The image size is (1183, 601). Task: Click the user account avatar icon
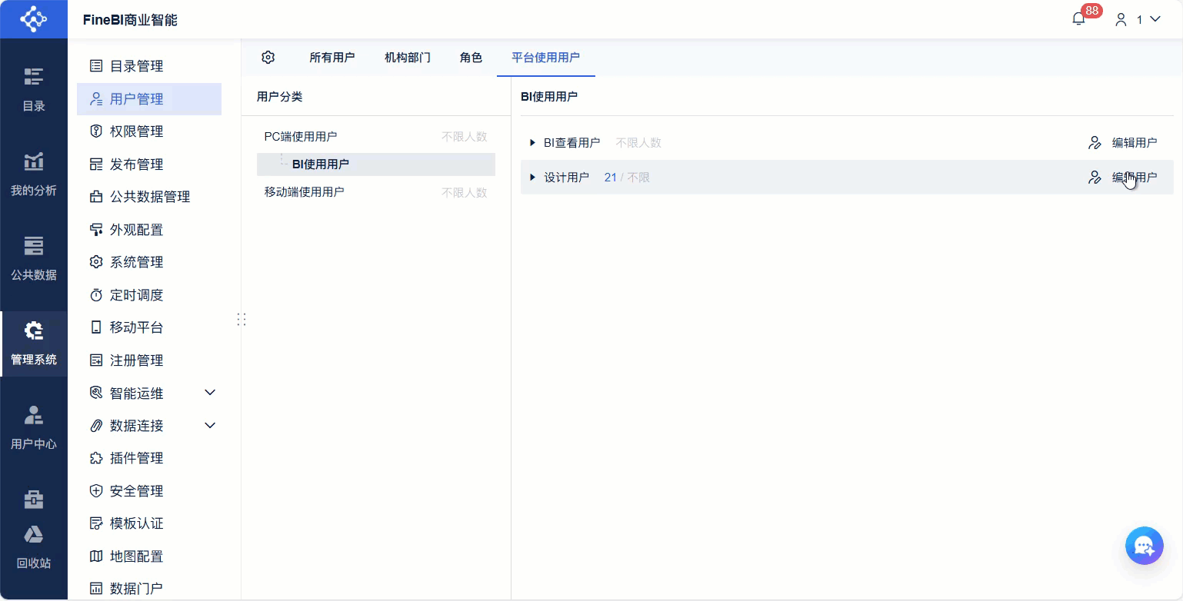point(1121,19)
